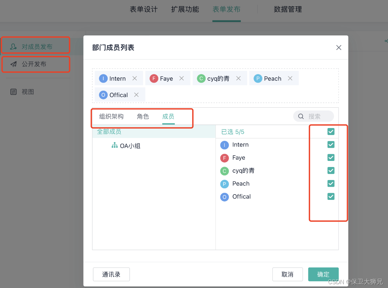
Task: Toggle the select-all checkbox beside 已选 5/5
Action: [331, 132]
